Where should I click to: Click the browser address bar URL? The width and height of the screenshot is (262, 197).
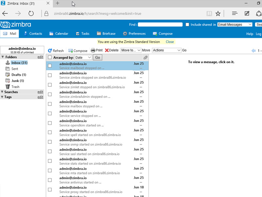[x=97, y=13]
